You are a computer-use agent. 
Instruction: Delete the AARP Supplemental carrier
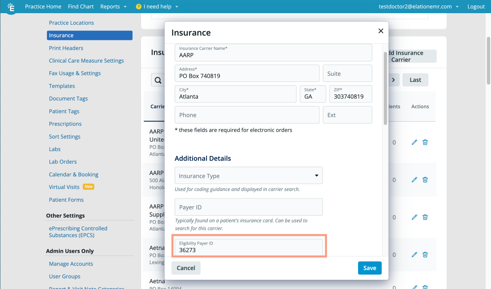tap(425, 217)
